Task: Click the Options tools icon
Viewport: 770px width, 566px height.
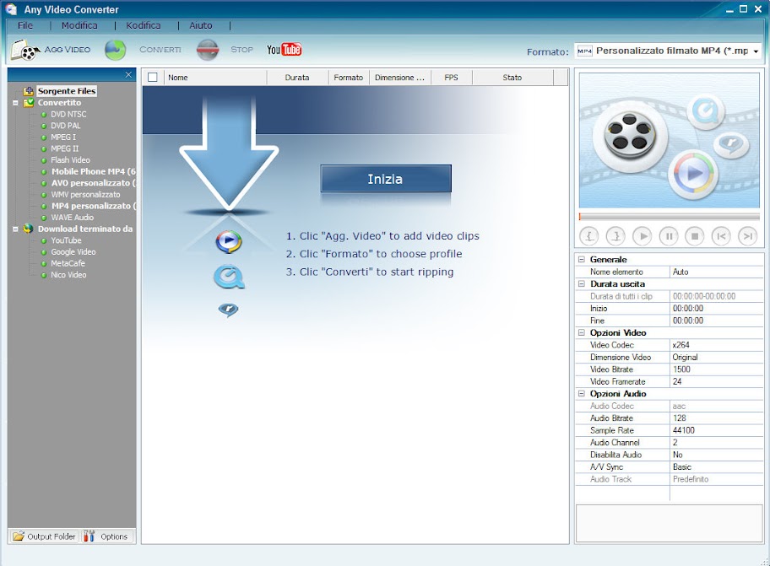Action: [x=89, y=536]
